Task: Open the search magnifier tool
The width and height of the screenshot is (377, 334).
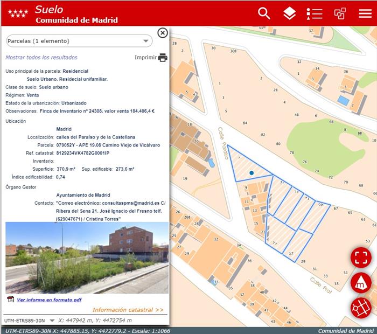Action: 264,13
